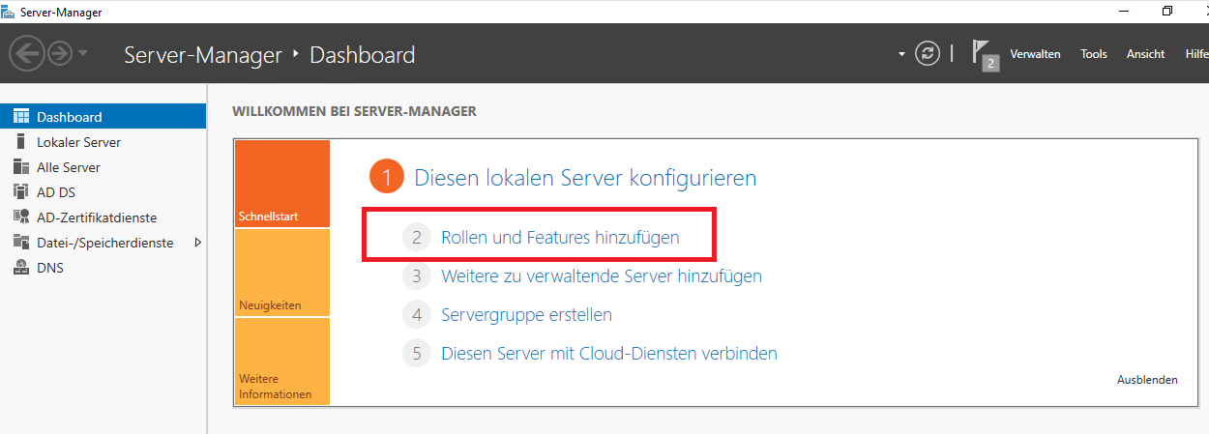Select the Neuigkeiten tile
This screenshot has height=434, width=1209.
tap(281, 274)
